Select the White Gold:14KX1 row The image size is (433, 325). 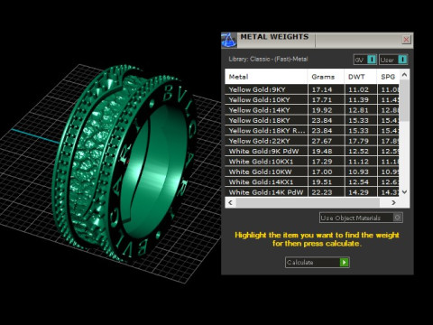pos(312,181)
